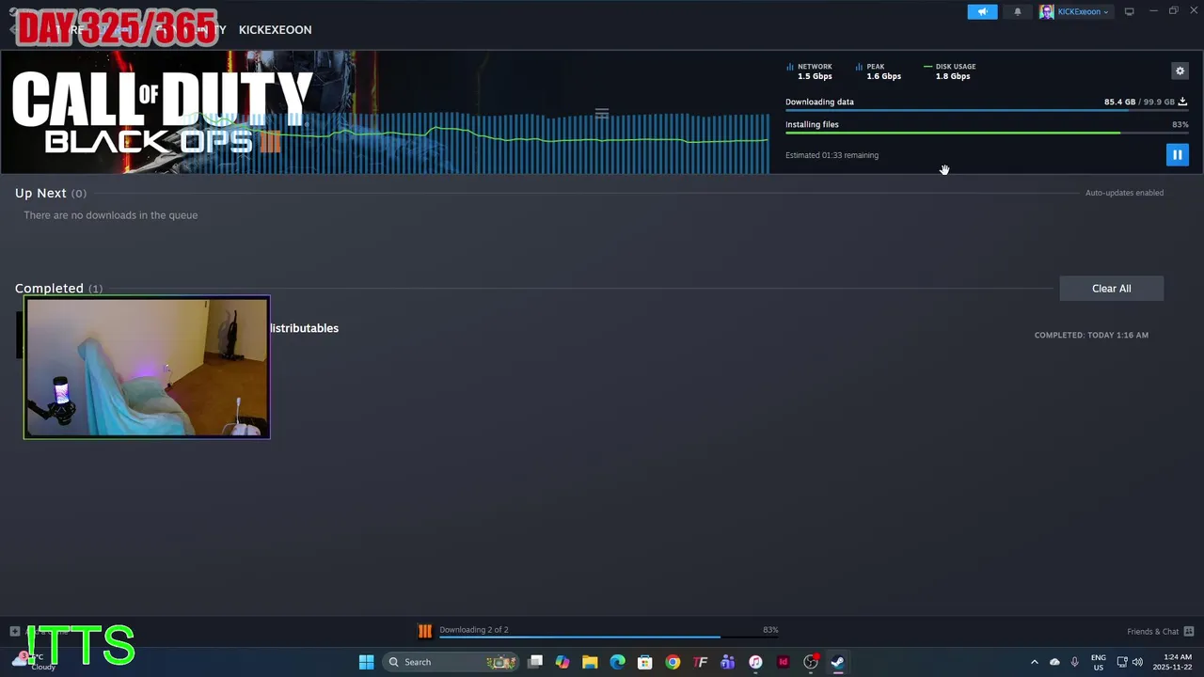Launch Google Chrome from the taskbar
Viewport: 1204px width, 677px height.
[673, 662]
